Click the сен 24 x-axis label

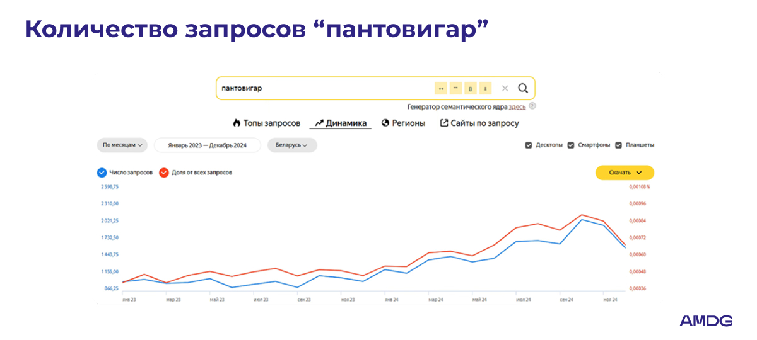(x=565, y=300)
